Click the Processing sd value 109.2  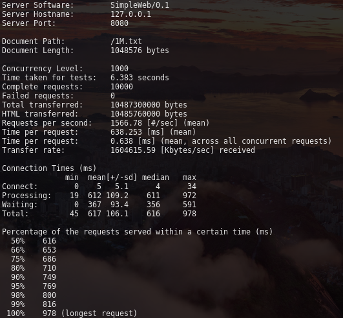pos(118,196)
